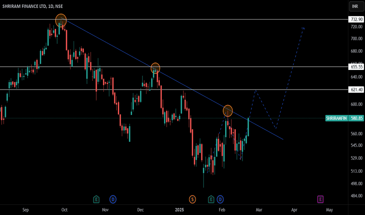Click the 529.00 price axis label

[x=357, y=158]
